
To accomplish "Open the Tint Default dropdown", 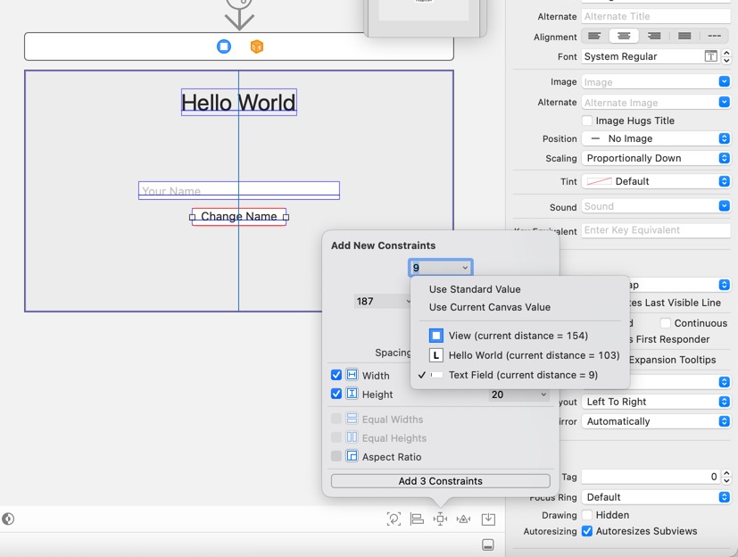I will (656, 181).
